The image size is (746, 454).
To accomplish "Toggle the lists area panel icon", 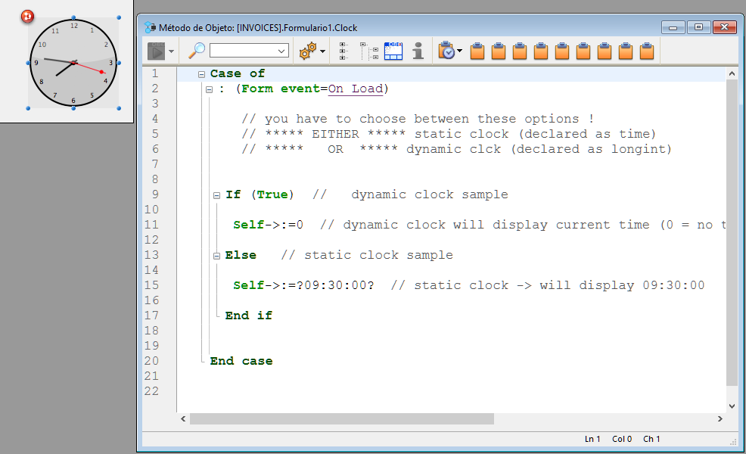I will 393,51.
